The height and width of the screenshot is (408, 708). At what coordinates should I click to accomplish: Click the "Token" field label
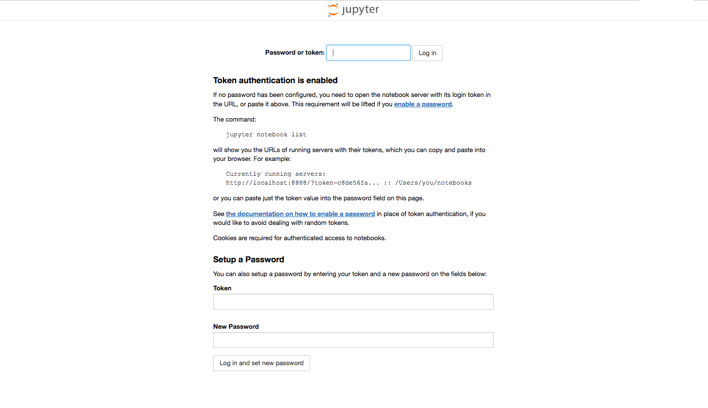tap(222, 288)
